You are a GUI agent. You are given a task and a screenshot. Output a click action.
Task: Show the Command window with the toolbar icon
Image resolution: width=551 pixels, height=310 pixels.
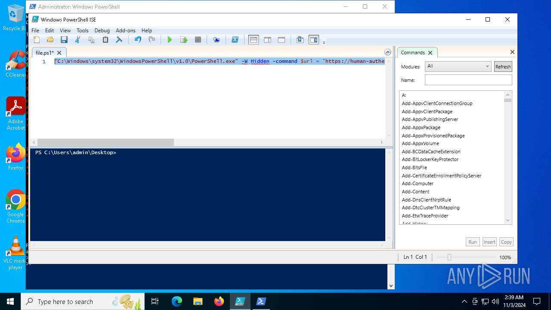300,40
